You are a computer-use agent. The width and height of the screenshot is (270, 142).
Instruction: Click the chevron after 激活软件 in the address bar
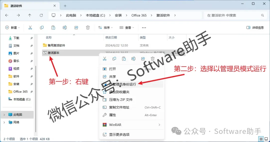(175, 15)
